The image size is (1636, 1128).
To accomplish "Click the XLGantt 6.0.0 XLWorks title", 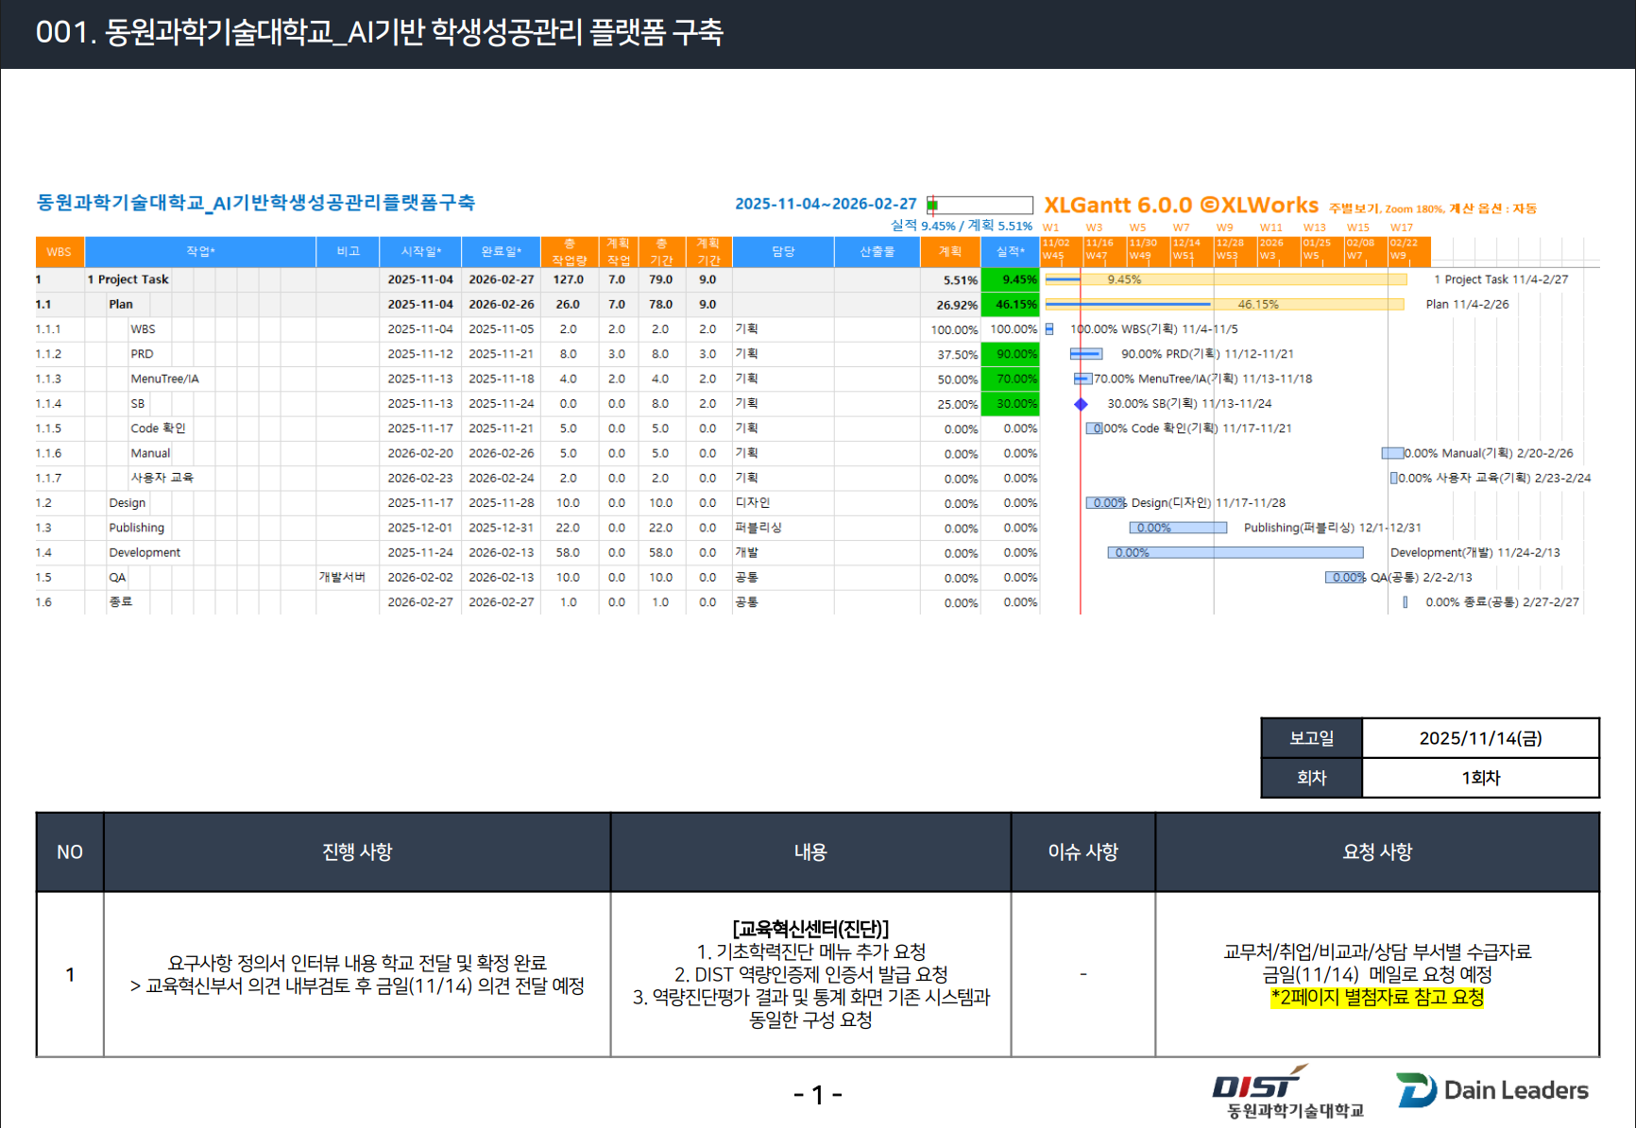I will [x=1181, y=206].
